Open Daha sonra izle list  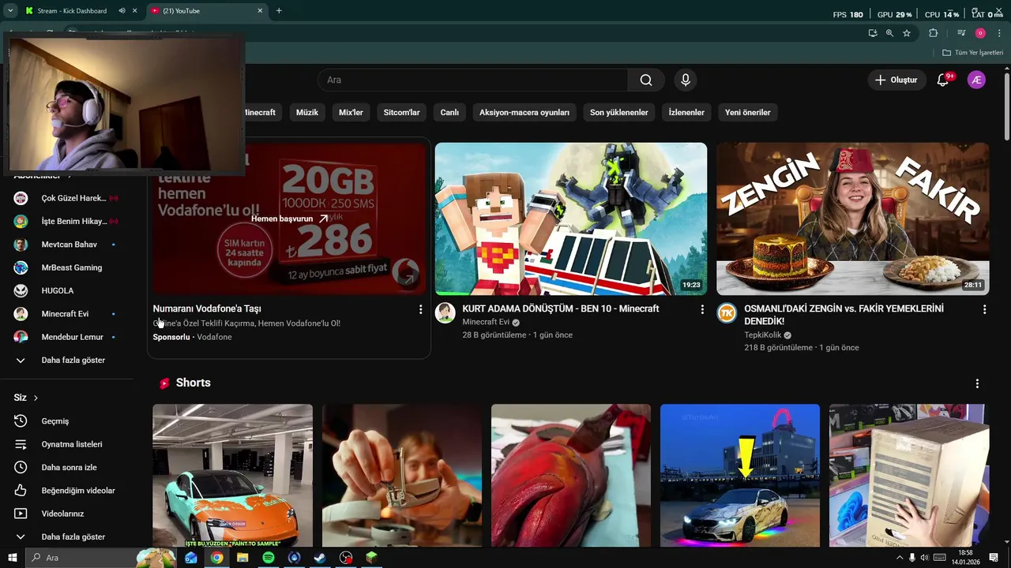click(71, 467)
